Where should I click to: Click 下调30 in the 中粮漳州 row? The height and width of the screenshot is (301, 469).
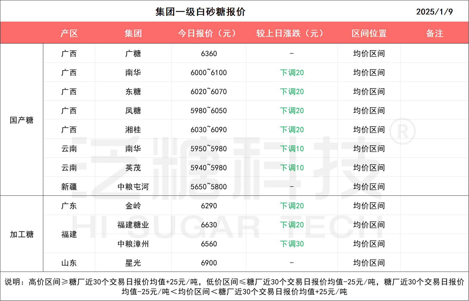coord(292,244)
